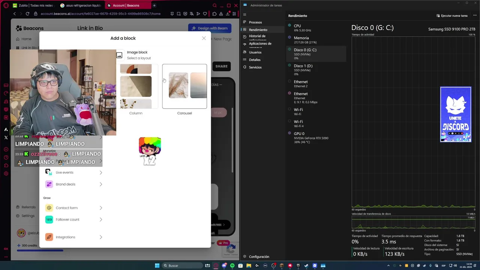Click the Opera logo menu icon
Image resolution: width=480 pixels, height=270 pixels.
(x=6, y=6)
